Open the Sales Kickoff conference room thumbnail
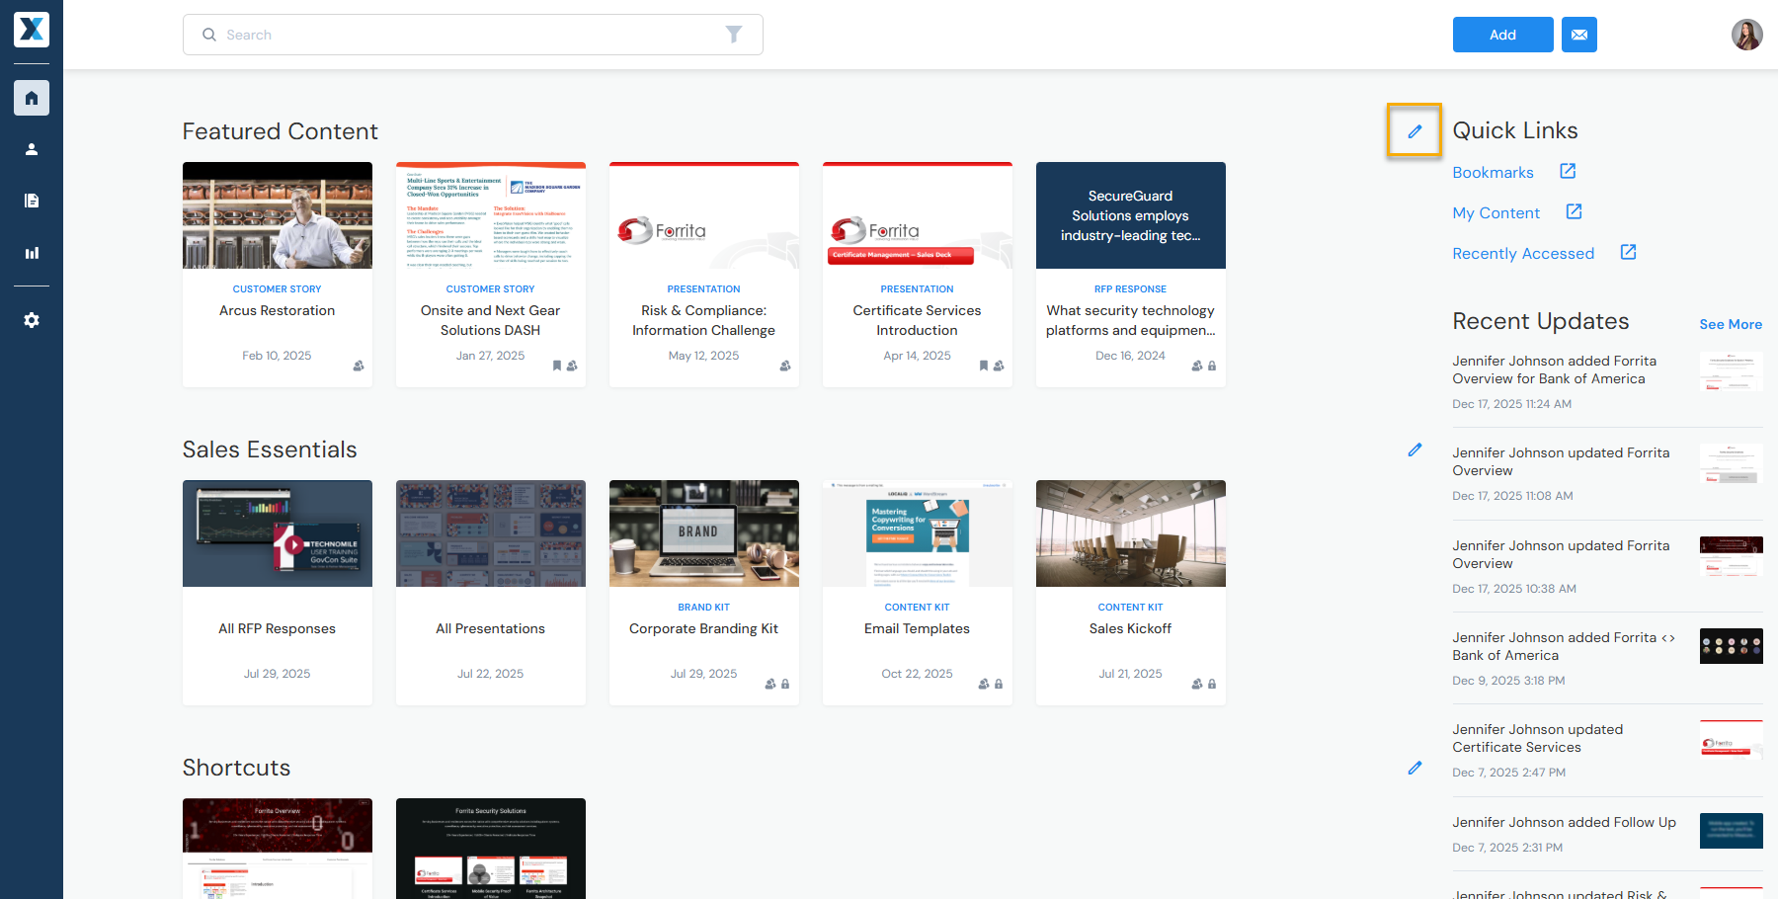The image size is (1778, 899). tap(1131, 533)
